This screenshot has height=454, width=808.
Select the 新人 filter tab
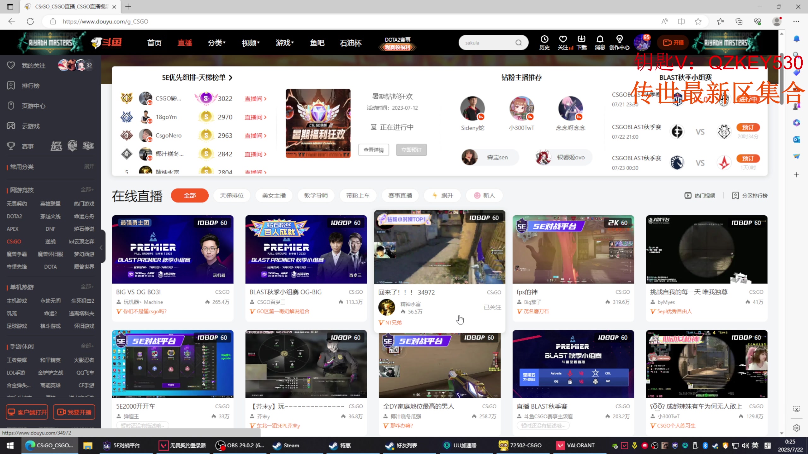click(484, 195)
